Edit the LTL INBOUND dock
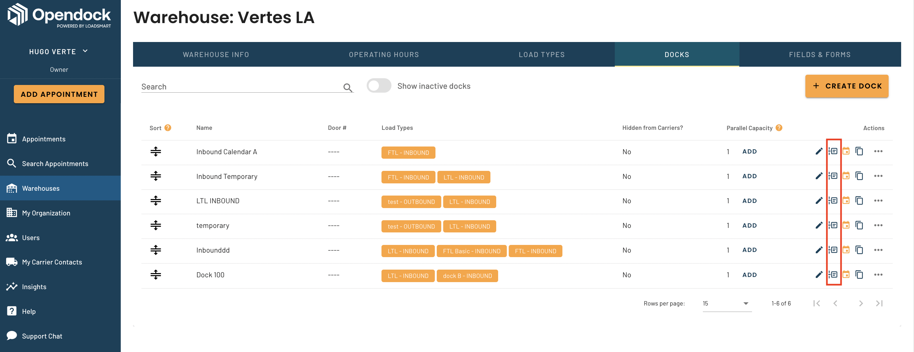 [819, 201]
